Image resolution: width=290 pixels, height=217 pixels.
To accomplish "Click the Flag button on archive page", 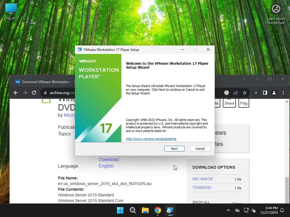I will click(x=244, y=103).
